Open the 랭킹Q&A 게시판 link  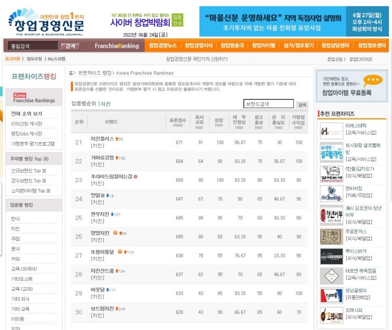(26, 134)
